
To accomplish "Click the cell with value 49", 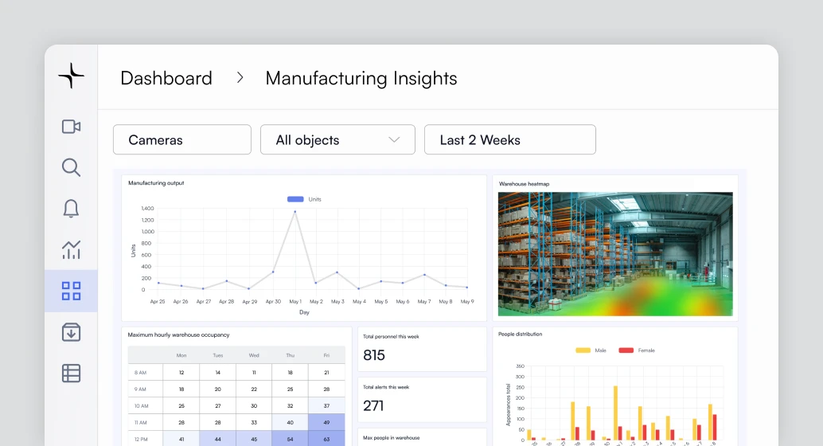I will click(x=326, y=422).
